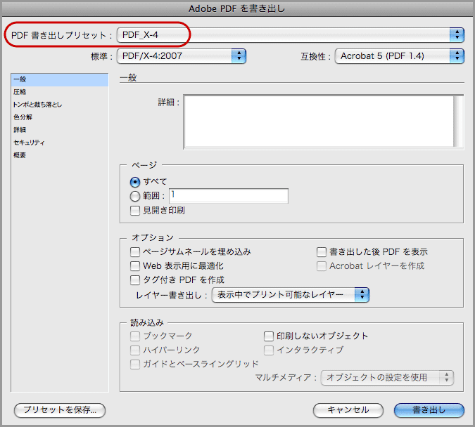Select the すべて pages radio button
475x427 pixels.
[x=135, y=181]
